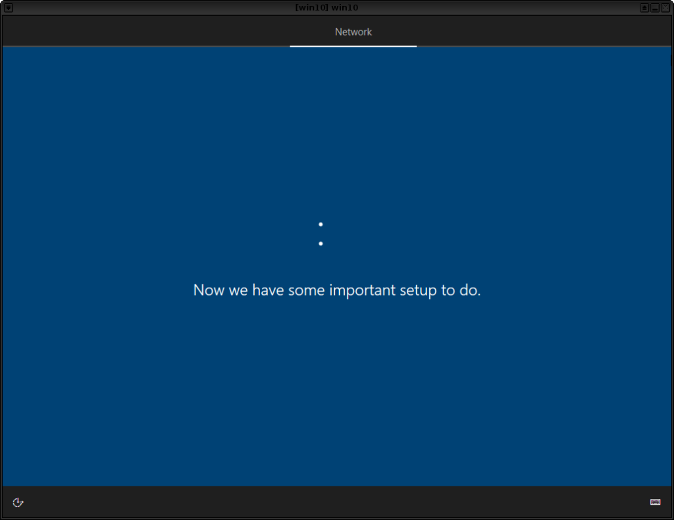Open the VM window menu icon in title bar
The height and width of the screenshot is (520, 674).
[x=8, y=8]
